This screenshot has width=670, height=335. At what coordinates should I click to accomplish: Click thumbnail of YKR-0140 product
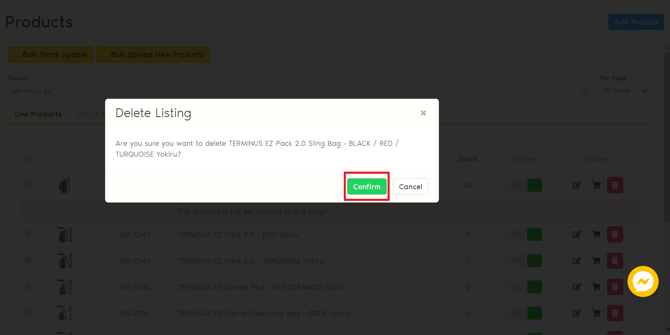65,287
